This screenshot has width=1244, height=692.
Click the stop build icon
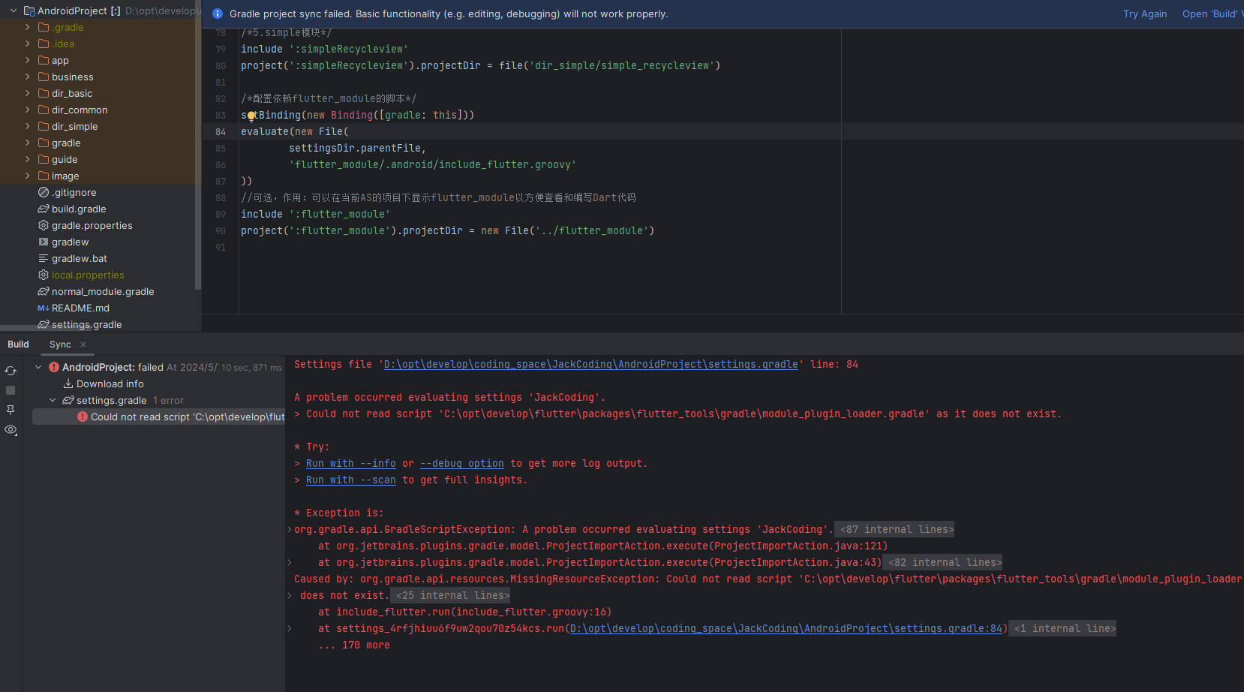pyautogui.click(x=11, y=390)
